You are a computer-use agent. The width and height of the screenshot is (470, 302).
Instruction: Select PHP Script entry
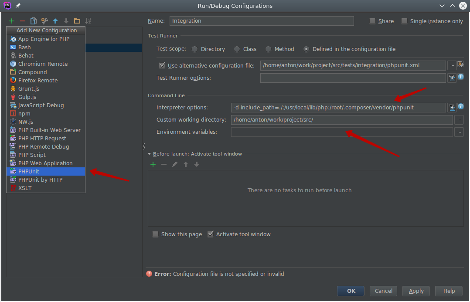pos(46,155)
